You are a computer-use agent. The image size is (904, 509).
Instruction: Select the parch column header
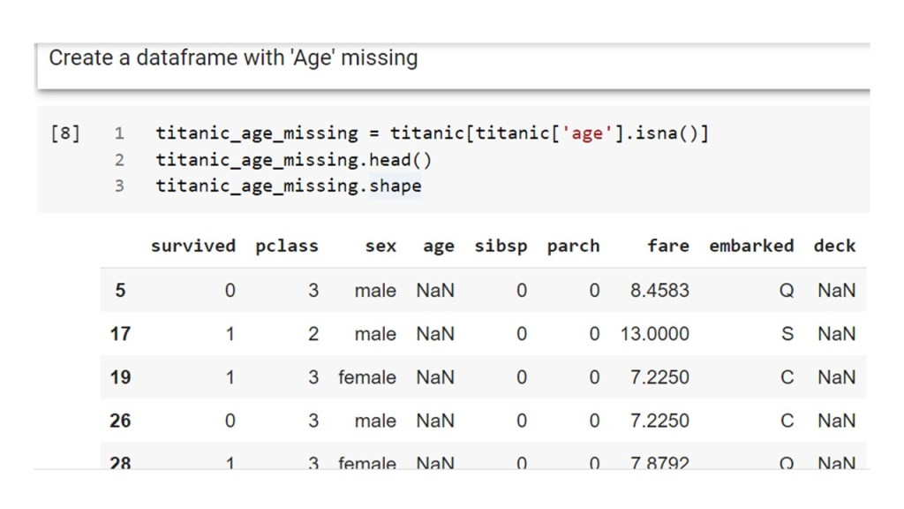coord(573,246)
